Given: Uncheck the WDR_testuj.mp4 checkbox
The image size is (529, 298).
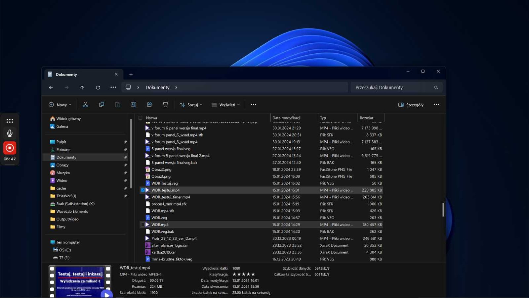Looking at the screenshot, I should (x=143, y=190).
